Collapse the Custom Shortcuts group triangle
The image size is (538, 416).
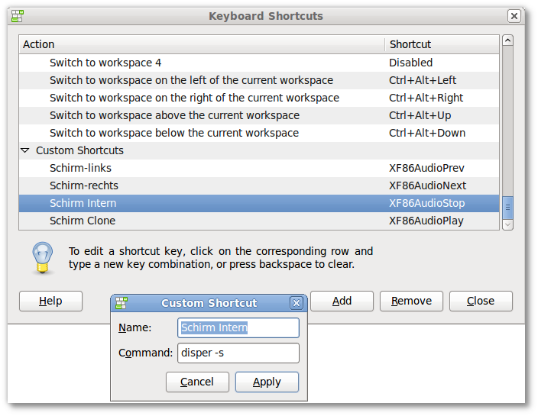tap(25, 150)
